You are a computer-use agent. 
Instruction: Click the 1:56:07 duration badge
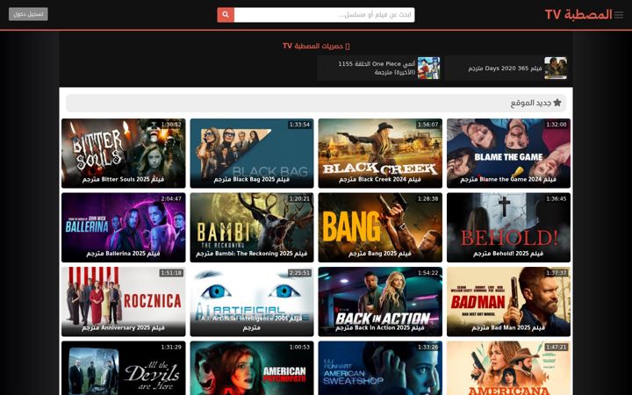click(x=427, y=125)
